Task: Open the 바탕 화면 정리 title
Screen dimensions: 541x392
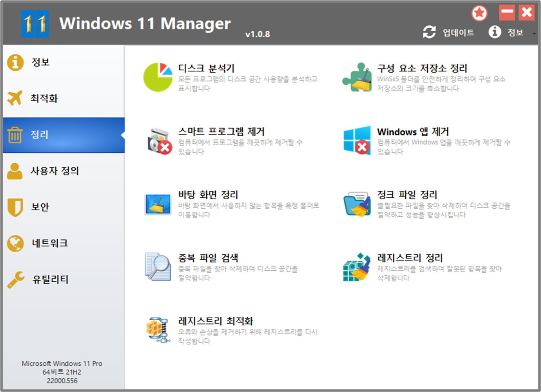Action: pos(208,195)
